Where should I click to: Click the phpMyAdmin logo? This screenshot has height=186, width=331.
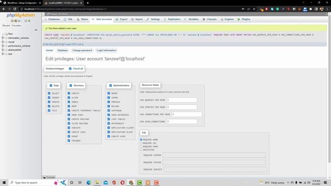(x=21, y=15)
